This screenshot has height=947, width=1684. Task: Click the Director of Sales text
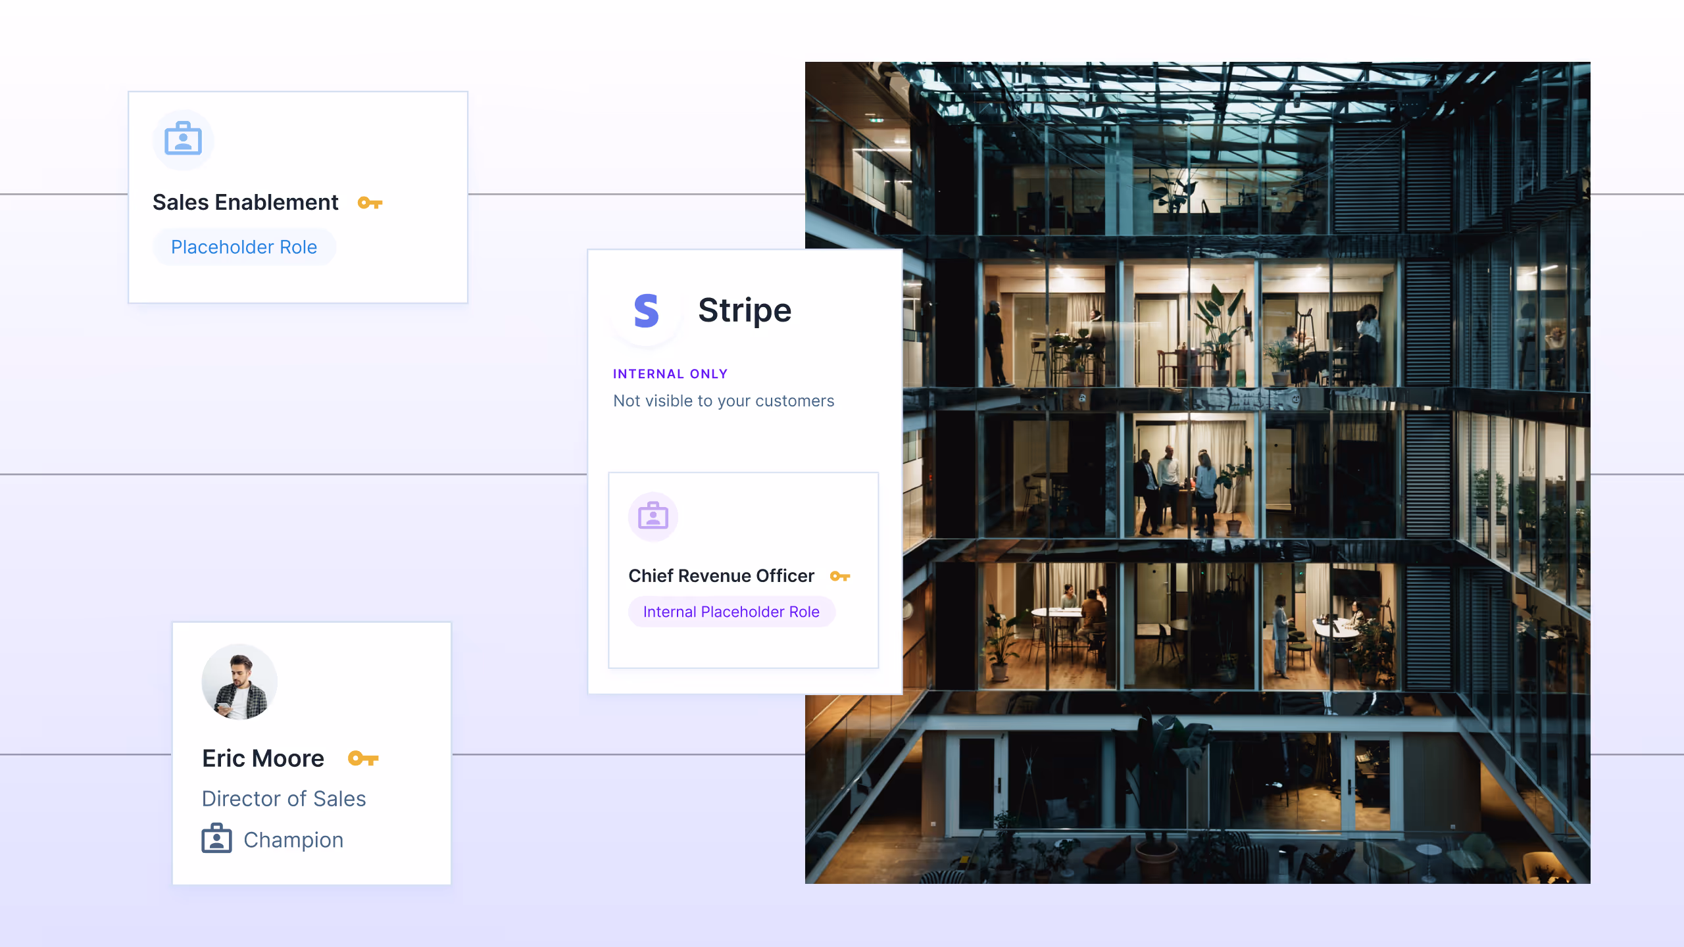pyautogui.click(x=284, y=798)
